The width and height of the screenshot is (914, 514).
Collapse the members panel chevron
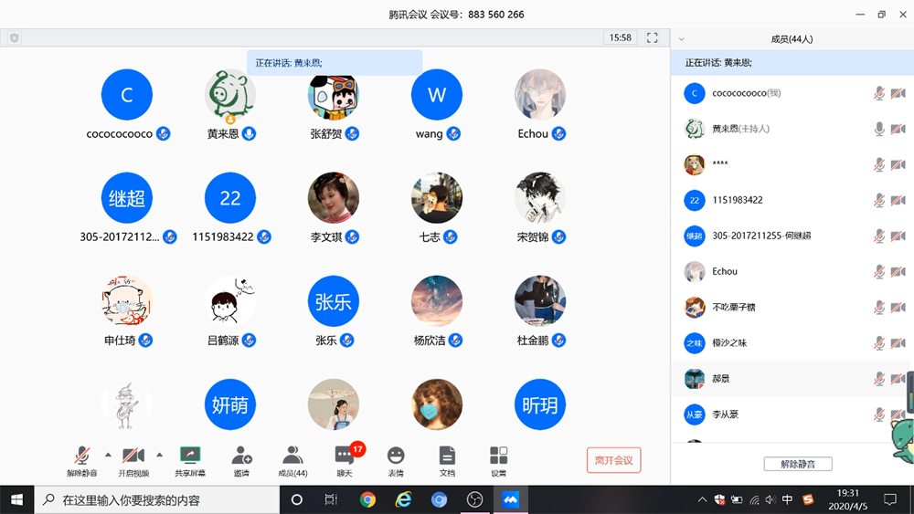pyautogui.click(x=682, y=39)
